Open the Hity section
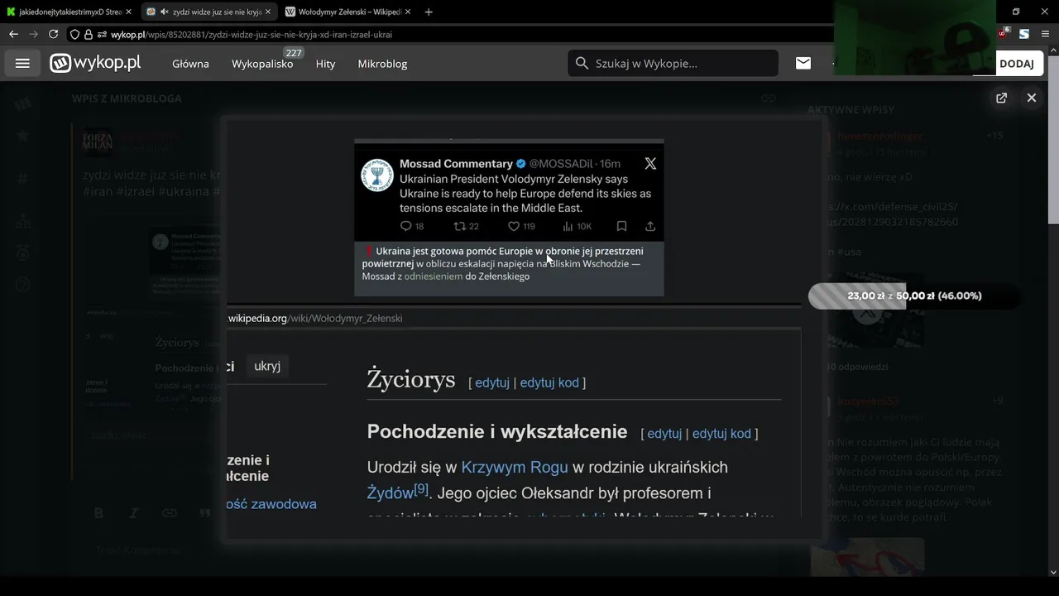Screen dimensions: 1059x596 point(325,64)
